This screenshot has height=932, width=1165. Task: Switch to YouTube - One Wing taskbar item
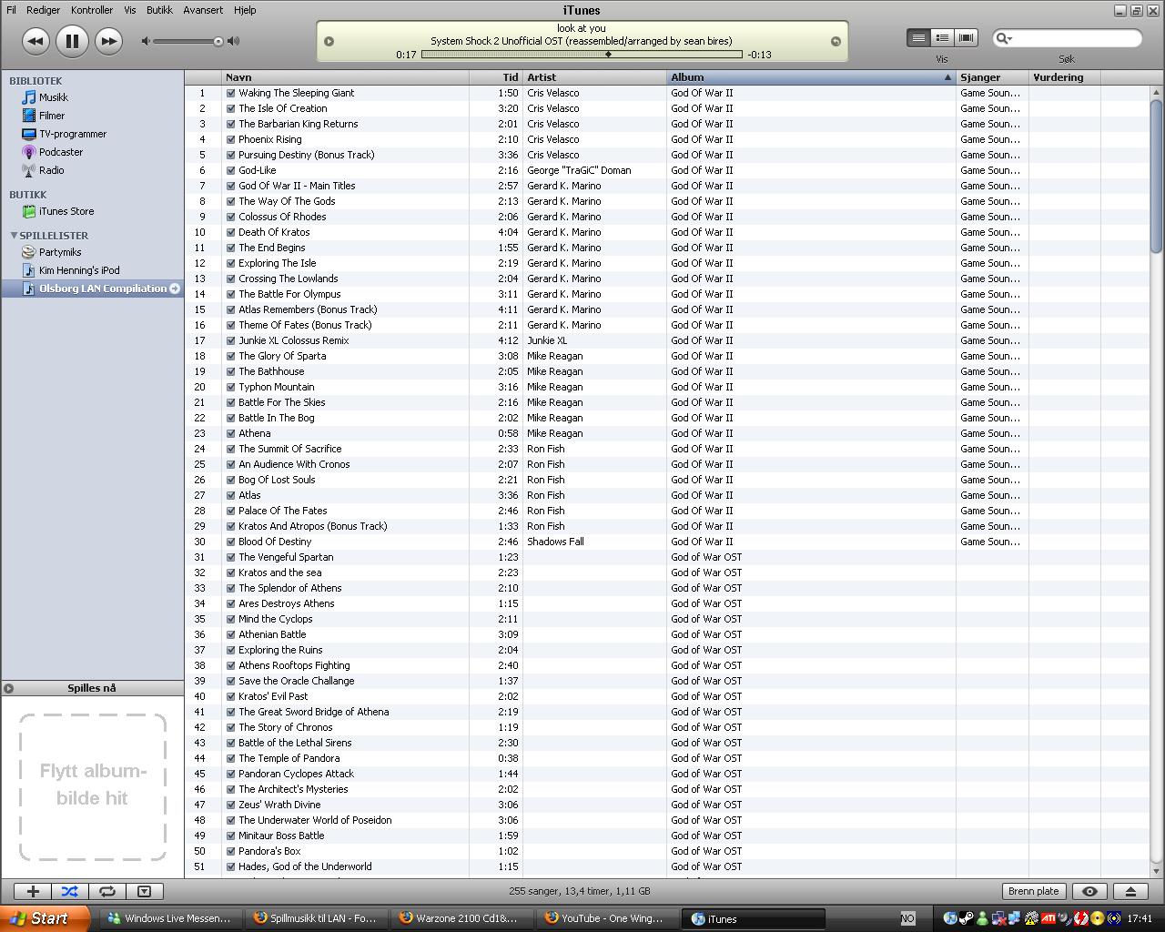(x=605, y=918)
